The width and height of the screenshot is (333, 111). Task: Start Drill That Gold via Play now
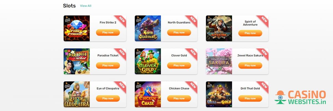tap(250, 99)
